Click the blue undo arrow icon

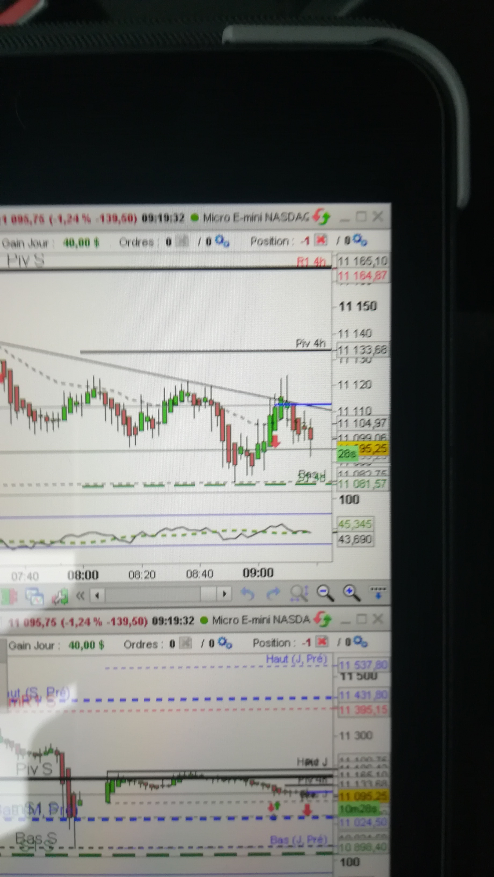247,594
